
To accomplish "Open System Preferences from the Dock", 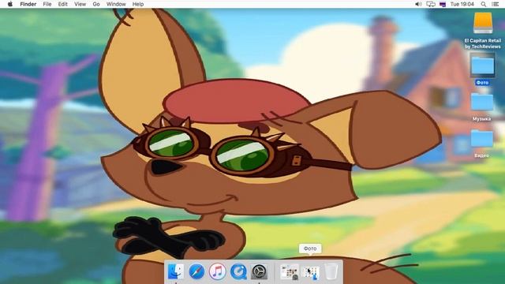I will (259, 271).
